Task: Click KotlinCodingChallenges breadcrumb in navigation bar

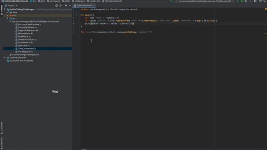Action: point(15,1)
